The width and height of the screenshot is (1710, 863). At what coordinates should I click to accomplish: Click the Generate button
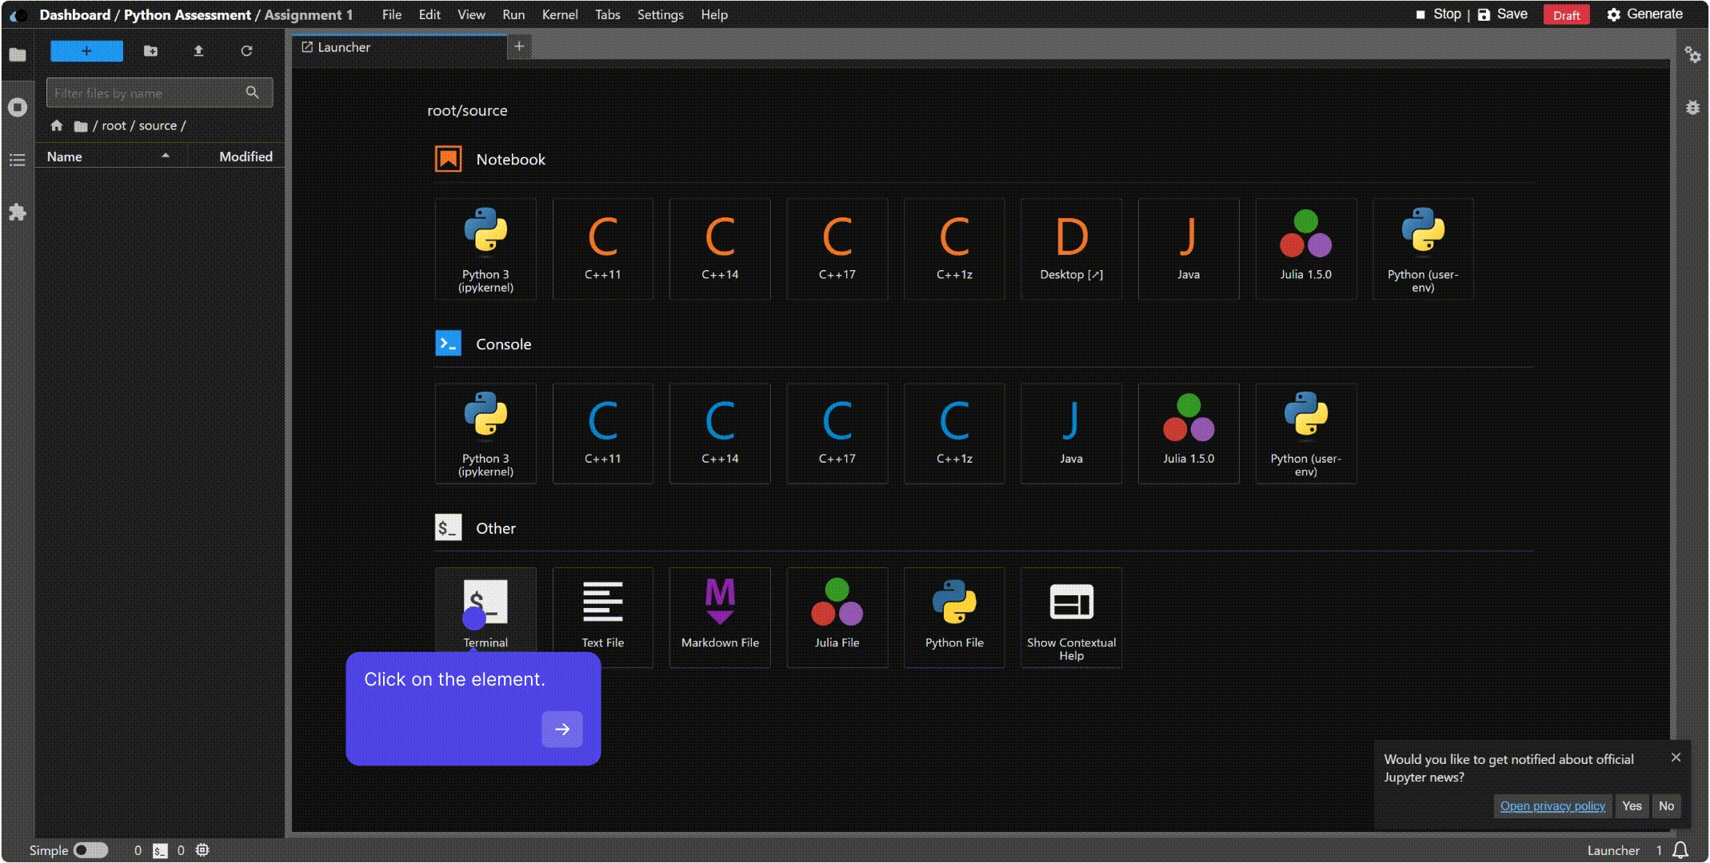tap(1644, 14)
